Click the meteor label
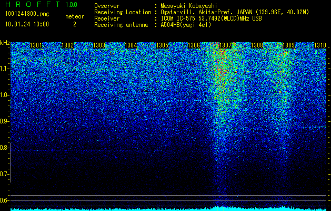Screen dimensions: 331x211 coord(75,16)
